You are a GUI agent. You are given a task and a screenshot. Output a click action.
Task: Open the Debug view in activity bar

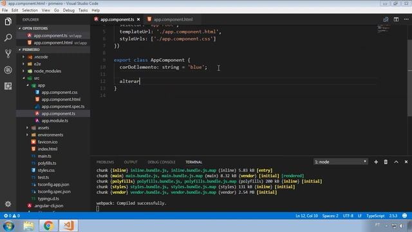pyautogui.click(x=8, y=70)
